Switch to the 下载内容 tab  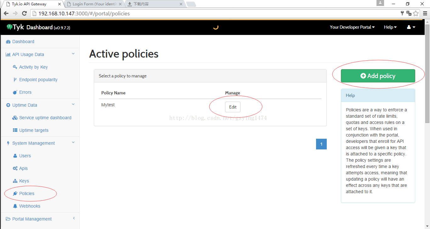[x=155, y=4]
